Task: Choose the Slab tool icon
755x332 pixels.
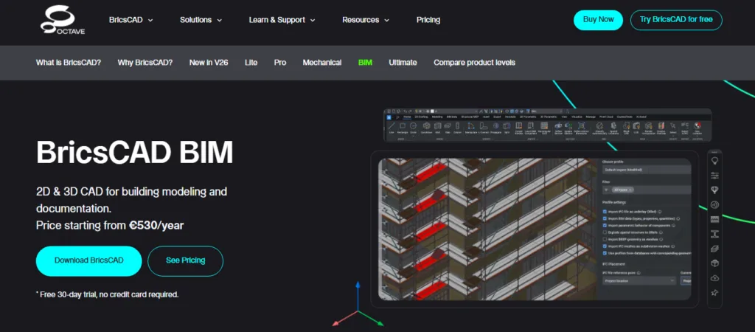Action: pos(448,126)
